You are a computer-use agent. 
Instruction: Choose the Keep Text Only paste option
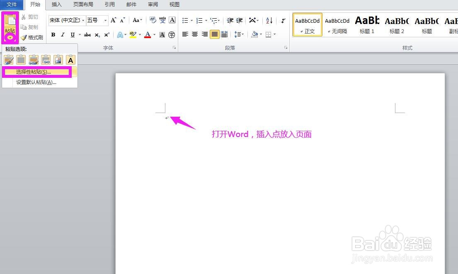point(70,60)
